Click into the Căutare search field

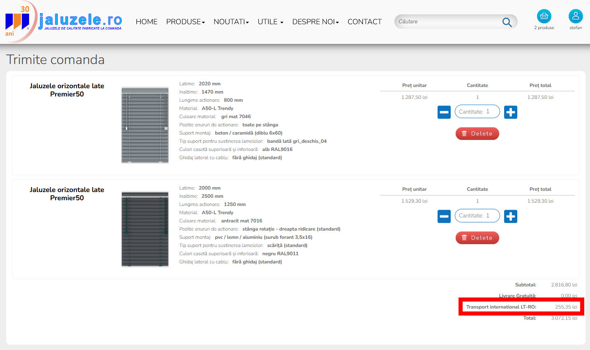point(448,22)
